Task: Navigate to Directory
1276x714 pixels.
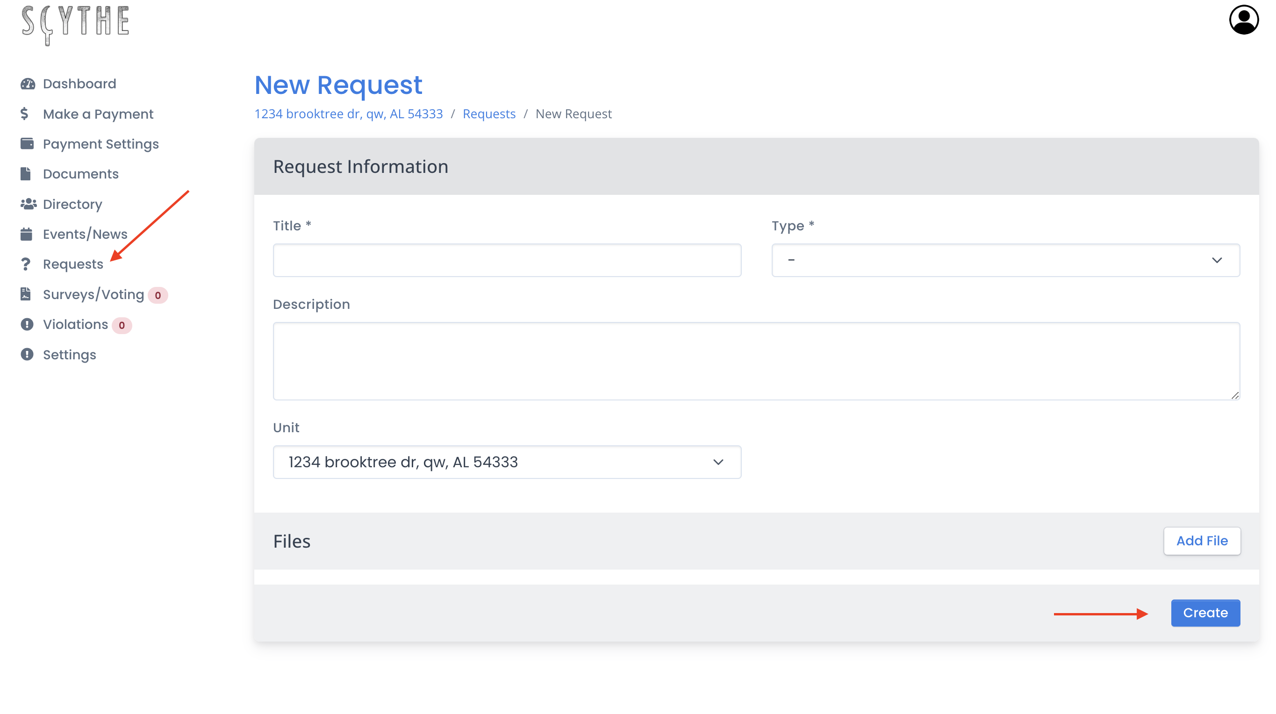Action: coord(72,204)
